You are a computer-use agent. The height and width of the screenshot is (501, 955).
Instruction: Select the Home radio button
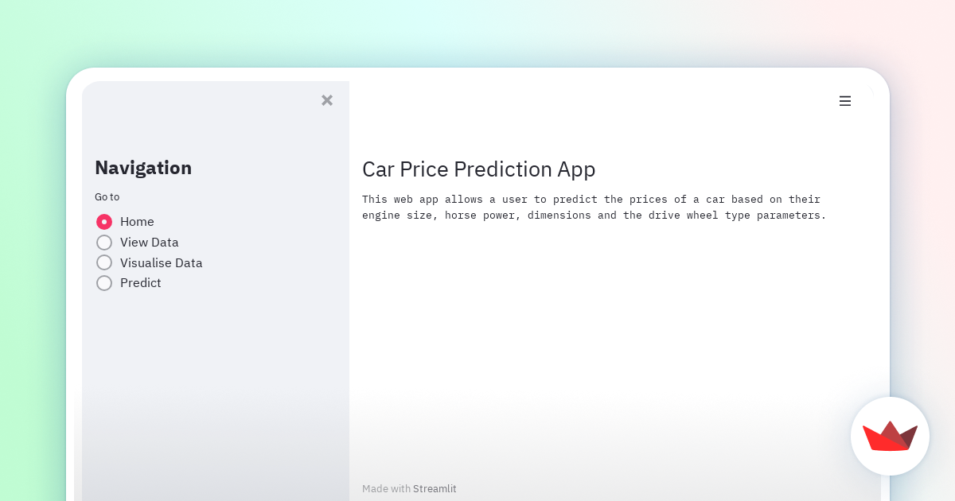pyautogui.click(x=104, y=222)
